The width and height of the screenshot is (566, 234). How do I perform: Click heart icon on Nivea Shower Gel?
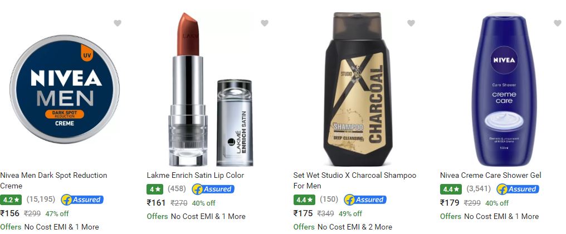[557, 23]
